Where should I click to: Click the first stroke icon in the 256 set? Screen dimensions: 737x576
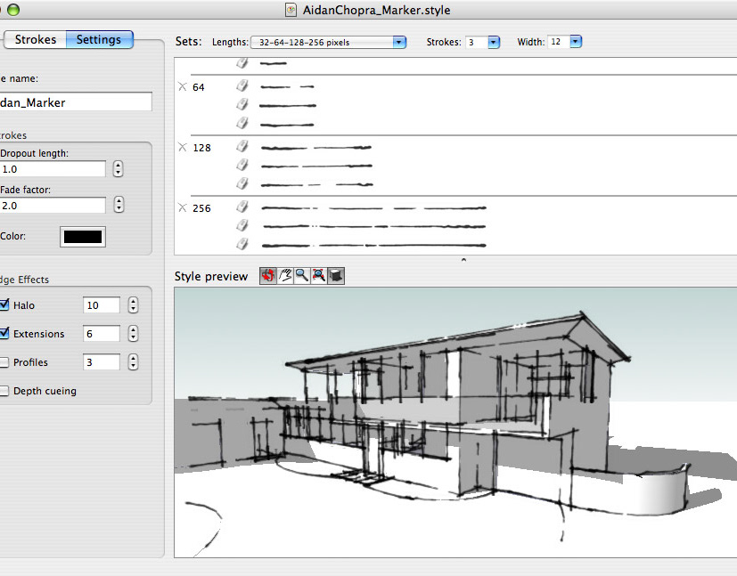242,207
